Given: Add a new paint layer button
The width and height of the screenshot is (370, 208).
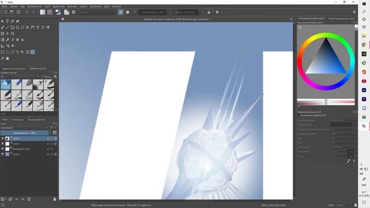Looking at the screenshot, I should click(2, 199).
